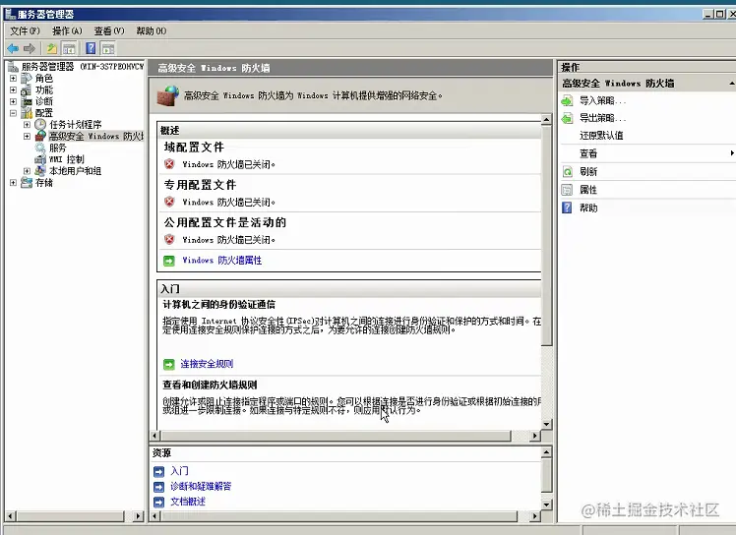Open the Windows 防火墙属性 link
This screenshot has height=535, width=736.
click(x=221, y=261)
